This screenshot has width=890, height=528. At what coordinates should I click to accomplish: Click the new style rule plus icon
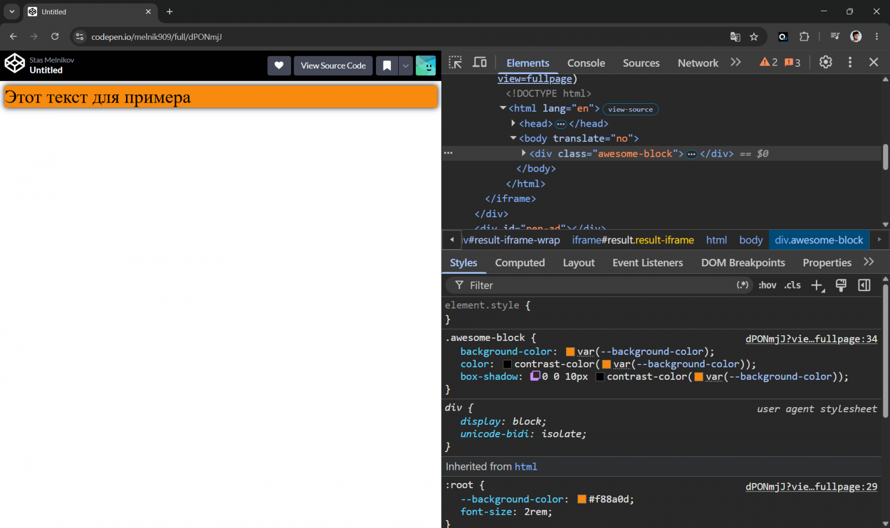point(818,286)
